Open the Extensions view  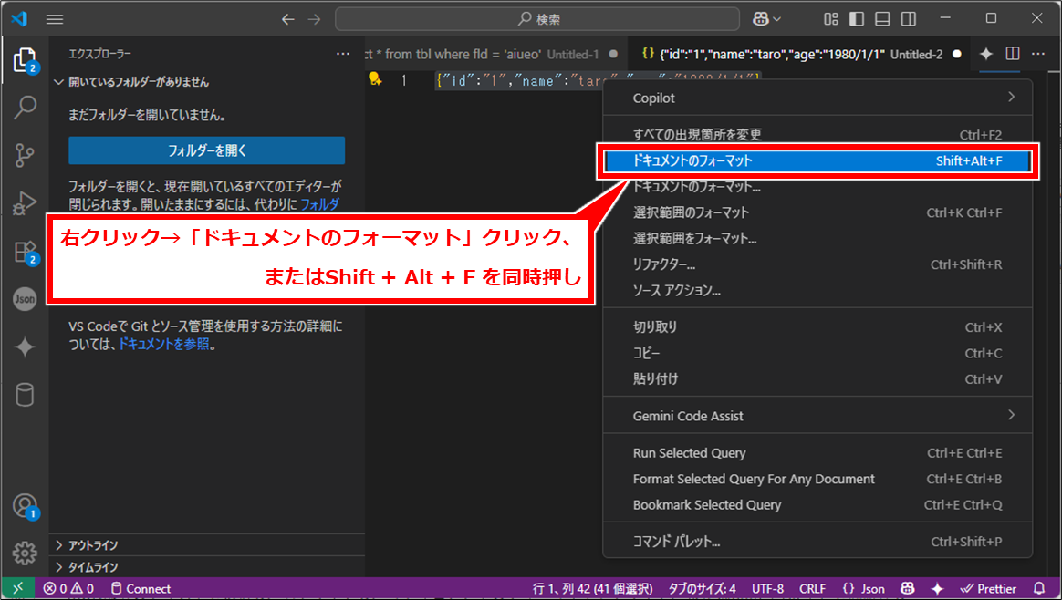25,252
